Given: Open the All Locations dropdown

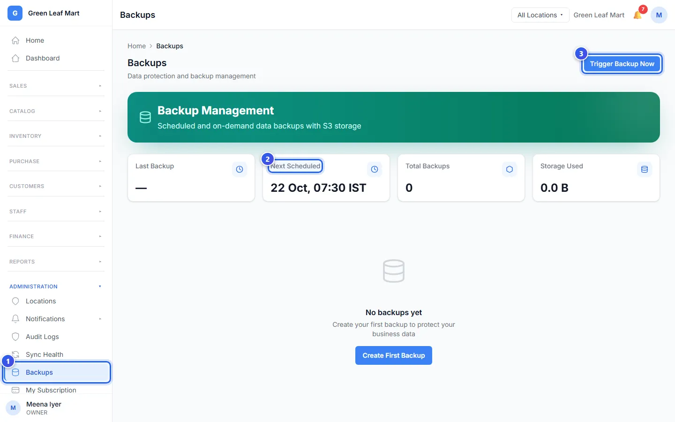Looking at the screenshot, I should pyautogui.click(x=540, y=15).
